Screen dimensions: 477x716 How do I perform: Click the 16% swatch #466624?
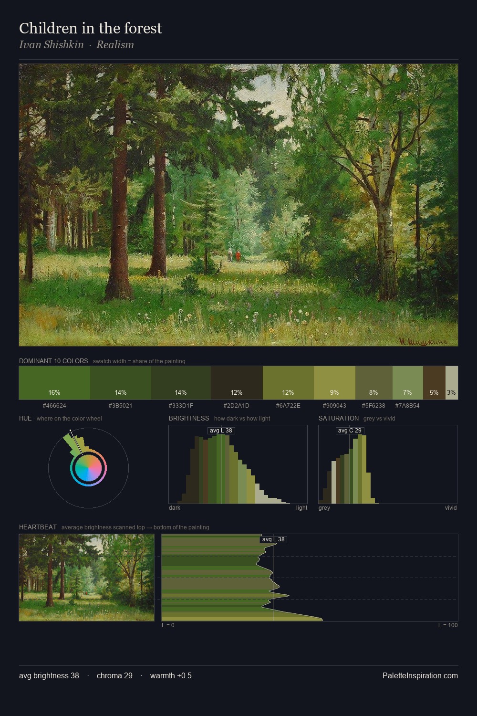pyautogui.click(x=54, y=383)
